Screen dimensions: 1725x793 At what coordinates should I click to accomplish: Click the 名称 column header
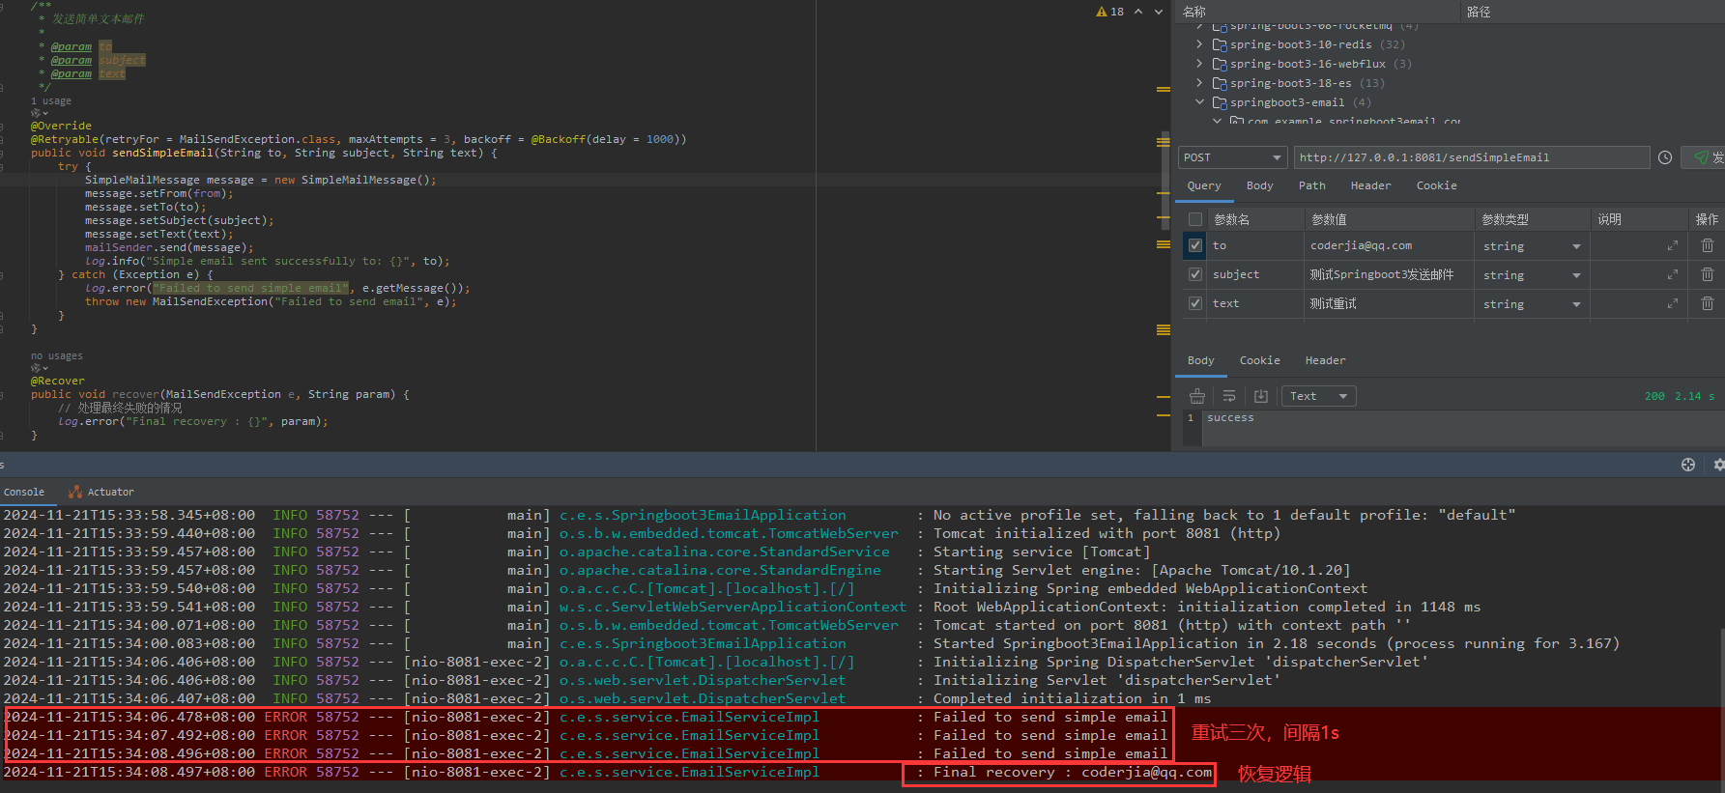(1194, 12)
